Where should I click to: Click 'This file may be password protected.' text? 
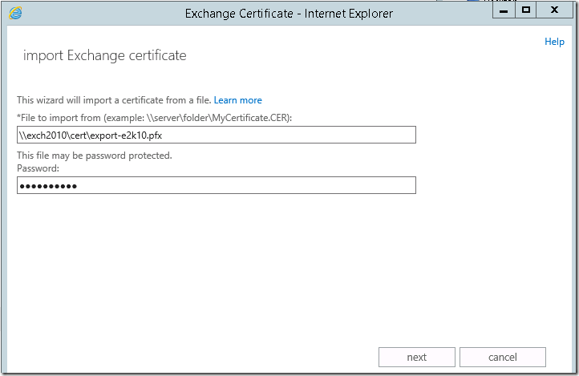[x=95, y=156]
